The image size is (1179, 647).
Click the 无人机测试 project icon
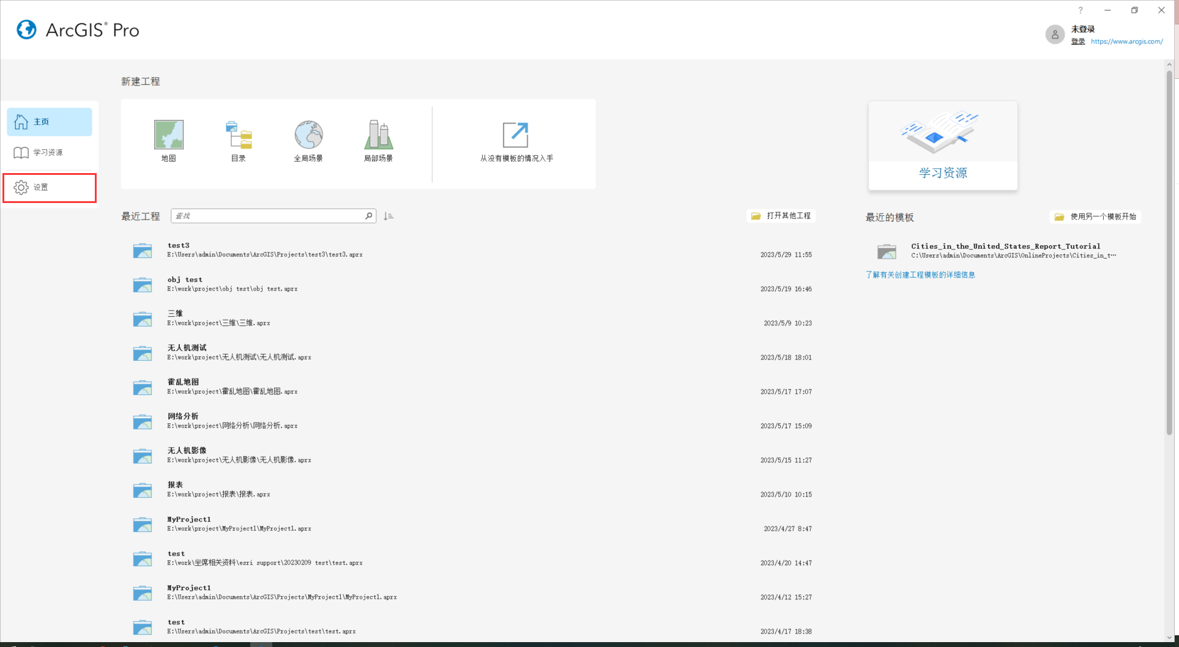143,353
